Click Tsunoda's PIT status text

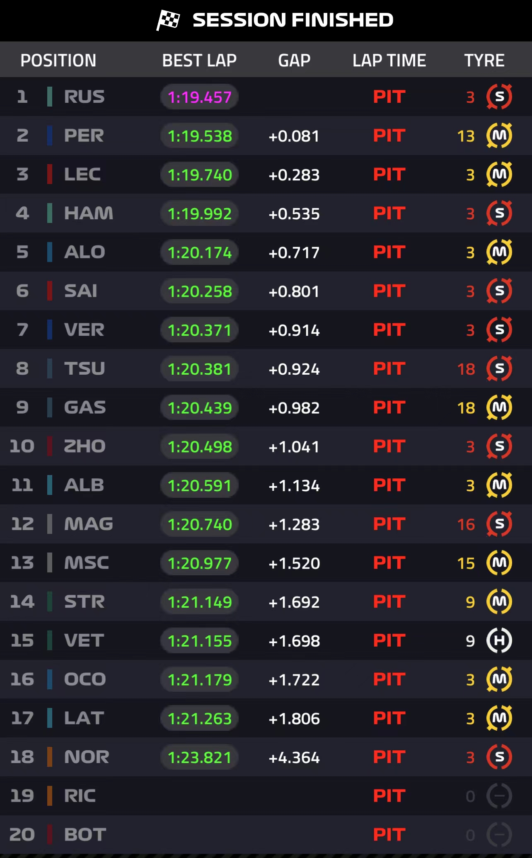389,368
